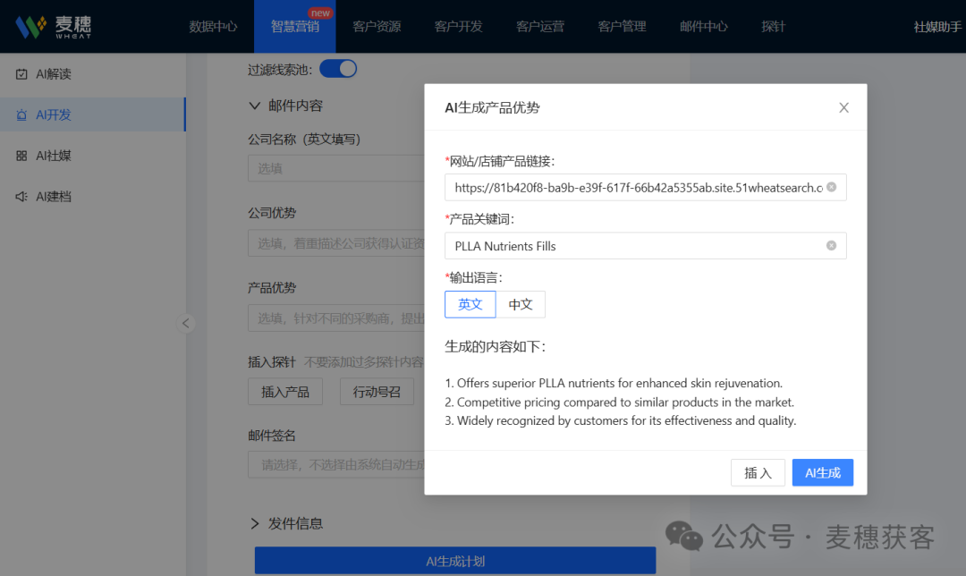This screenshot has height=576, width=966.
Task: Collapse the left sidebar with the arrow
Action: [x=186, y=323]
